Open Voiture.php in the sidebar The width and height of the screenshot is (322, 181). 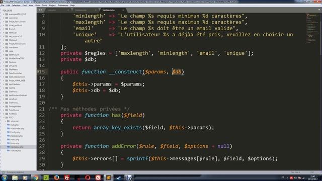click(x=16, y=151)
